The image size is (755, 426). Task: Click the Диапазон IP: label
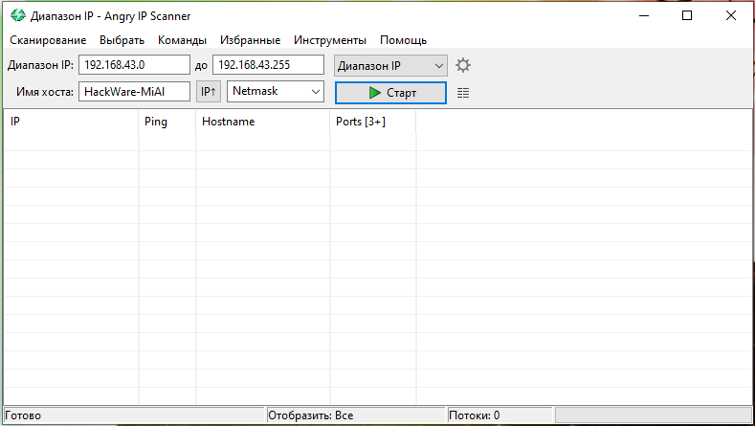[x=40, y=65]
